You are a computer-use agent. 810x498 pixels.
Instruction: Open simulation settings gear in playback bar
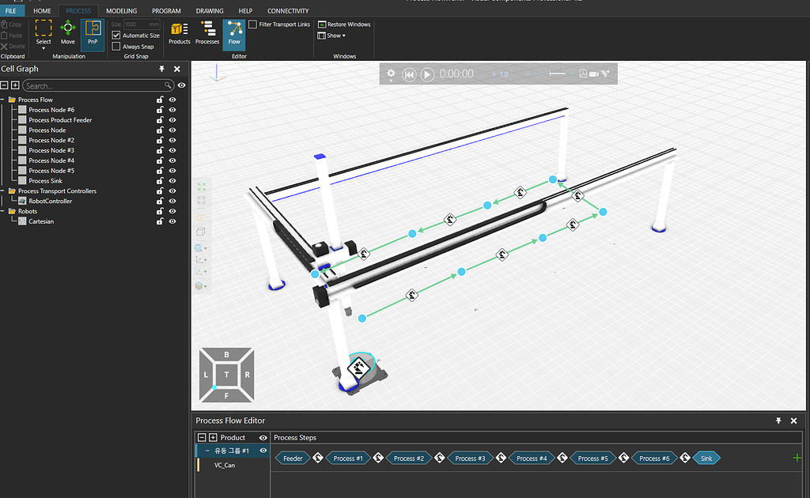[391, 74]
